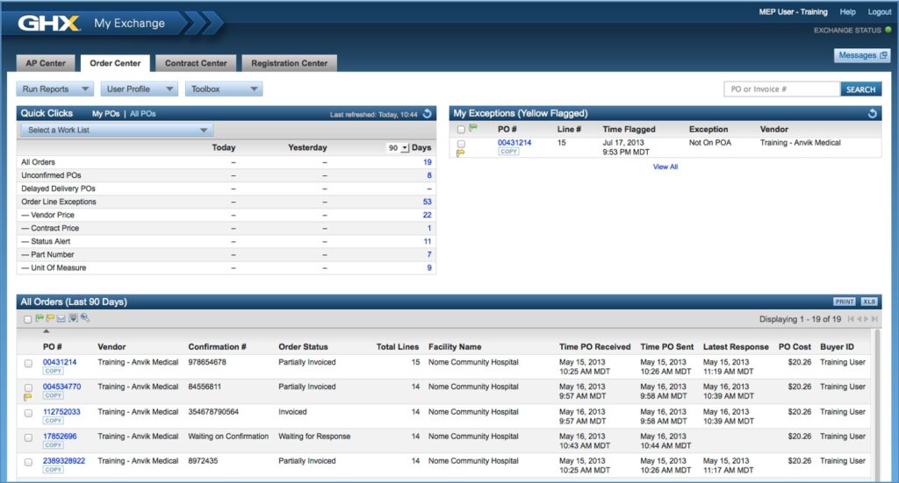Image resolution: width=899 pixels, height=483 pixels.
Task: Click the yellow flag icon in All Orders toolbar
Action: click(x=50, y=318)
